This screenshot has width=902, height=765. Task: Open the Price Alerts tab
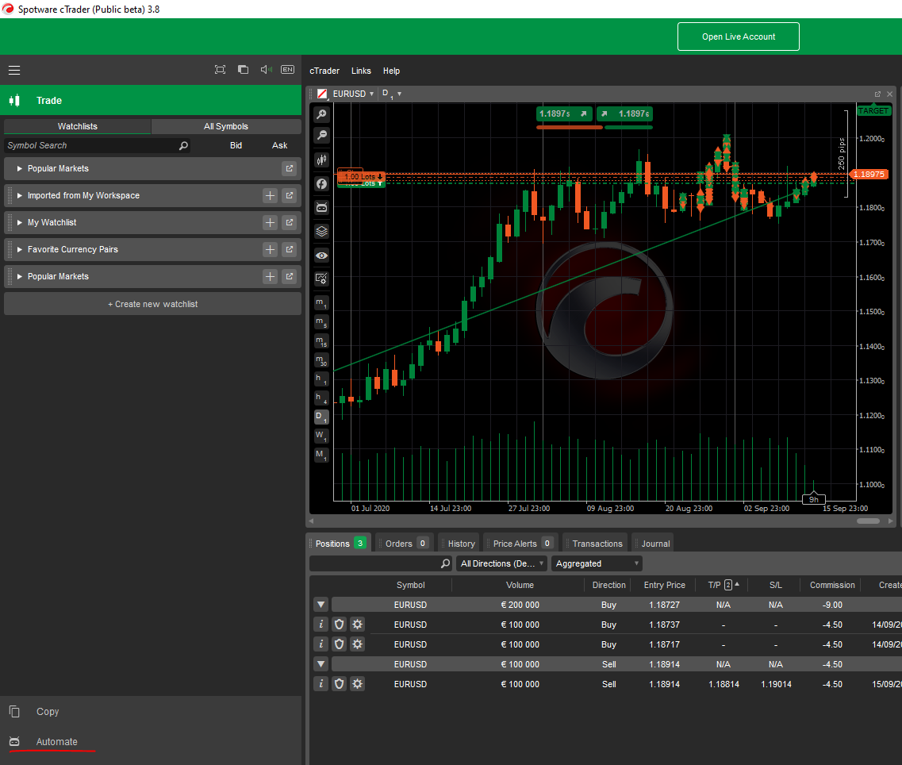[522, 544]
